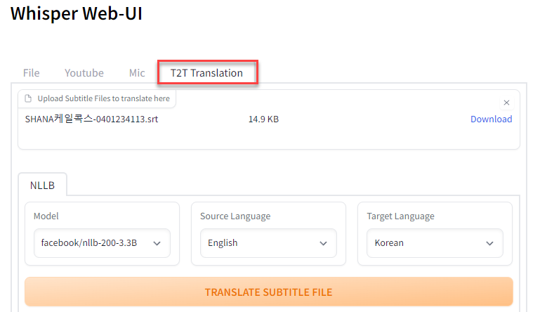Click the Model dropdown chevron arrow
The image size is (547, 312).
pos(157,243)
